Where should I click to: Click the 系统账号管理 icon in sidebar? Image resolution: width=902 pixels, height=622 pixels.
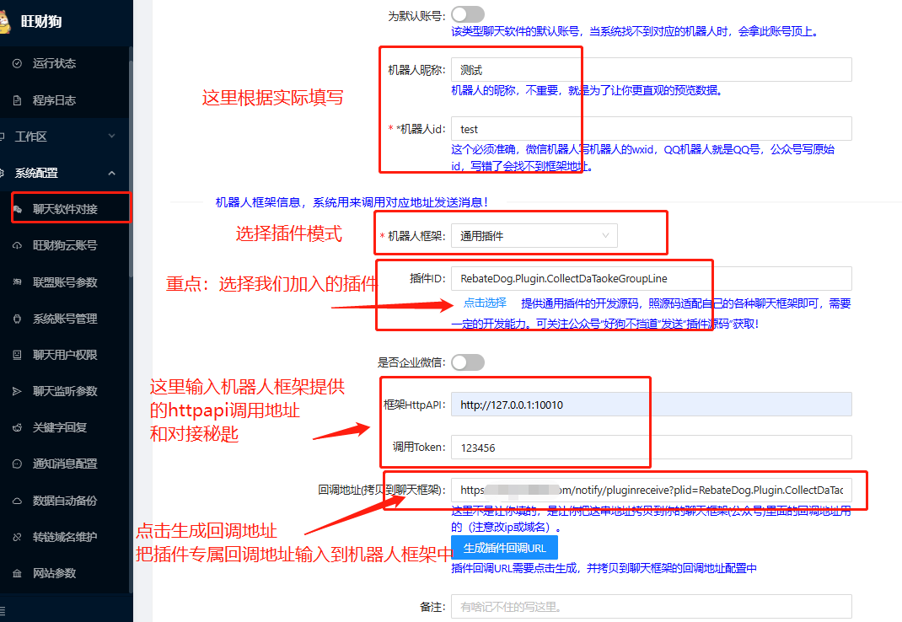coord(17,319)
